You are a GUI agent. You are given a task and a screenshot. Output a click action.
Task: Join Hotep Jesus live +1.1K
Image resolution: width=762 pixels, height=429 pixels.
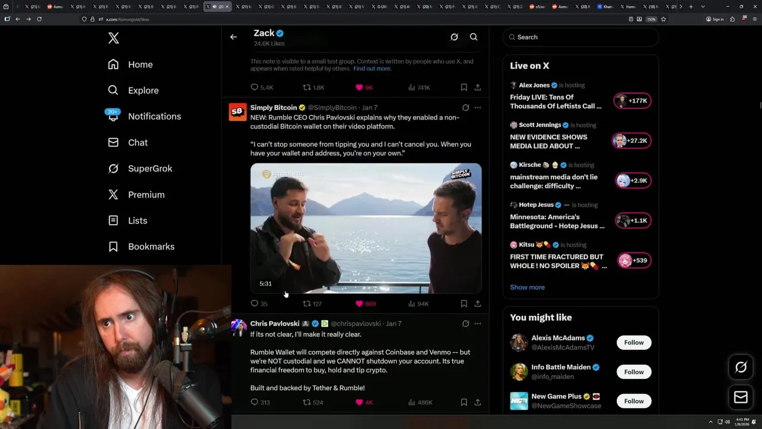click(x=633, y=220)
